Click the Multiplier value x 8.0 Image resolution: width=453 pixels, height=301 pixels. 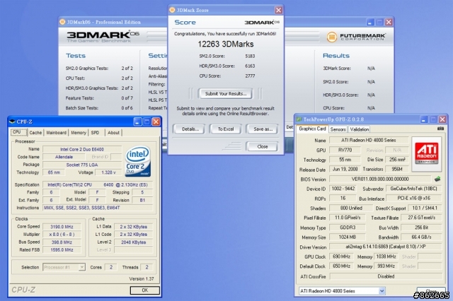click(62, 235)
